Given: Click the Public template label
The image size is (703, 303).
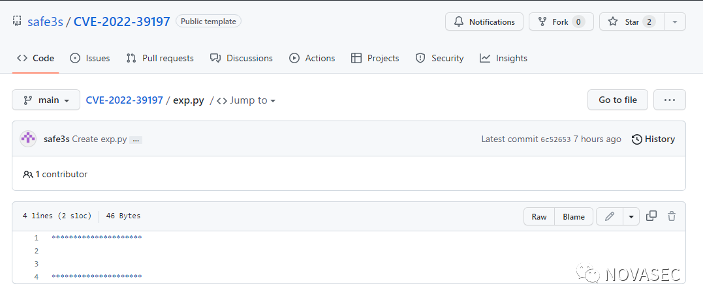Looking at the screenshot, I should point(208,21).
